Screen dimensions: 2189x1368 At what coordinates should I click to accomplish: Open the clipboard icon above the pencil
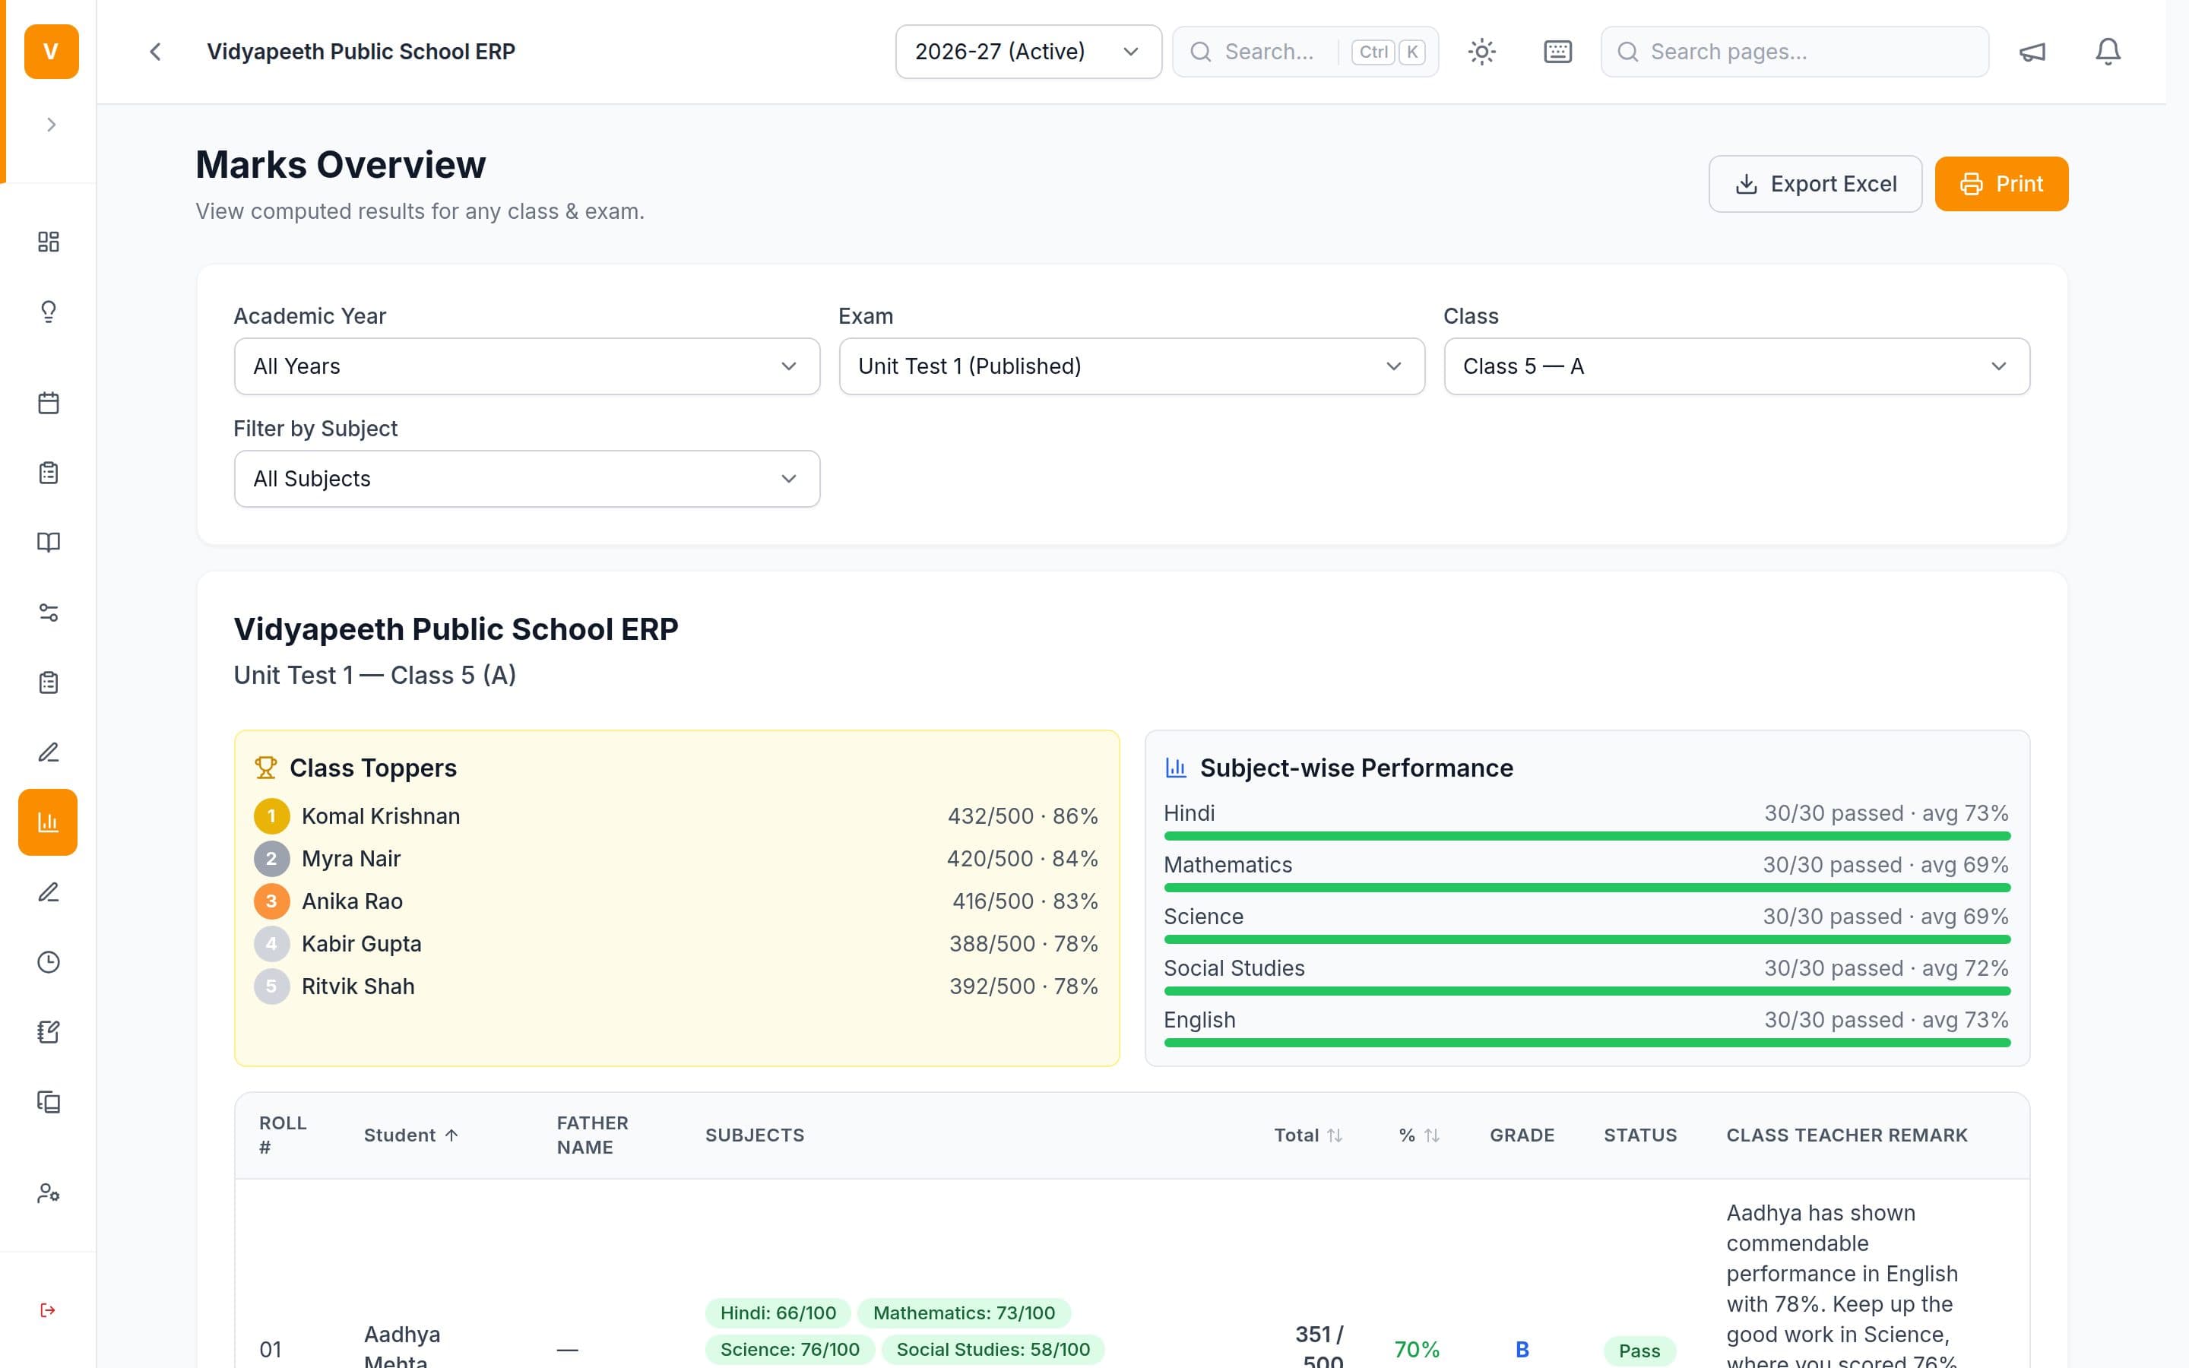[x=49, y=682]
